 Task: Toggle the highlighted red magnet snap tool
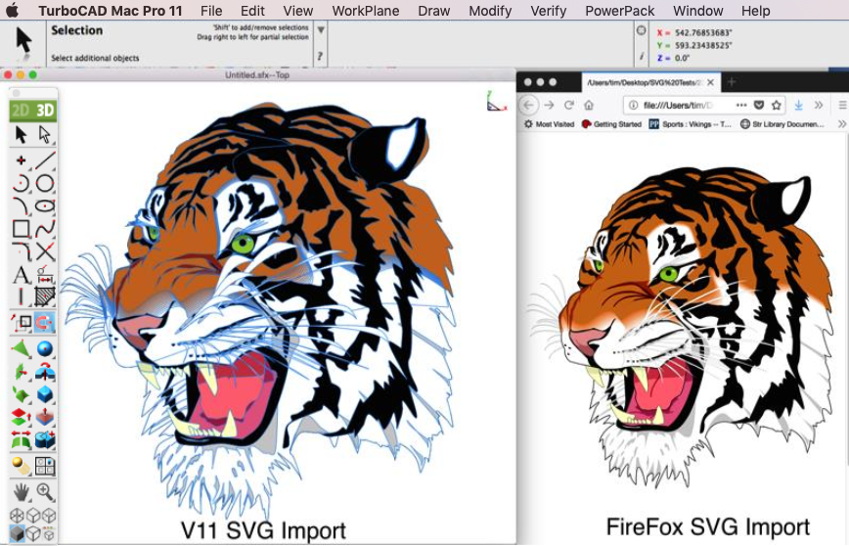tap(44, 323)
